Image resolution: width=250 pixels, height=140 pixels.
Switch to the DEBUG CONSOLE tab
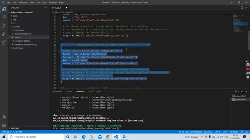tap(95, 91)
